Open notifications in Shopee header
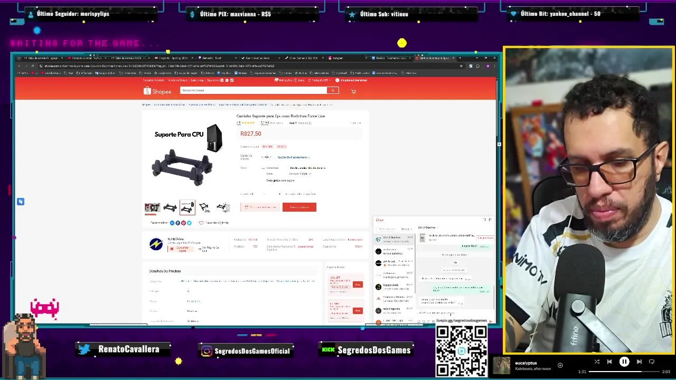The image size is (676, 380). 283,80
